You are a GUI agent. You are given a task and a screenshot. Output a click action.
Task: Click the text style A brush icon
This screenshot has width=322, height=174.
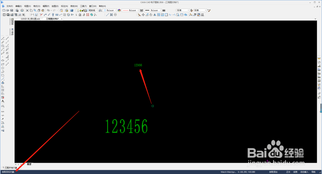click(x=191, y=10)
